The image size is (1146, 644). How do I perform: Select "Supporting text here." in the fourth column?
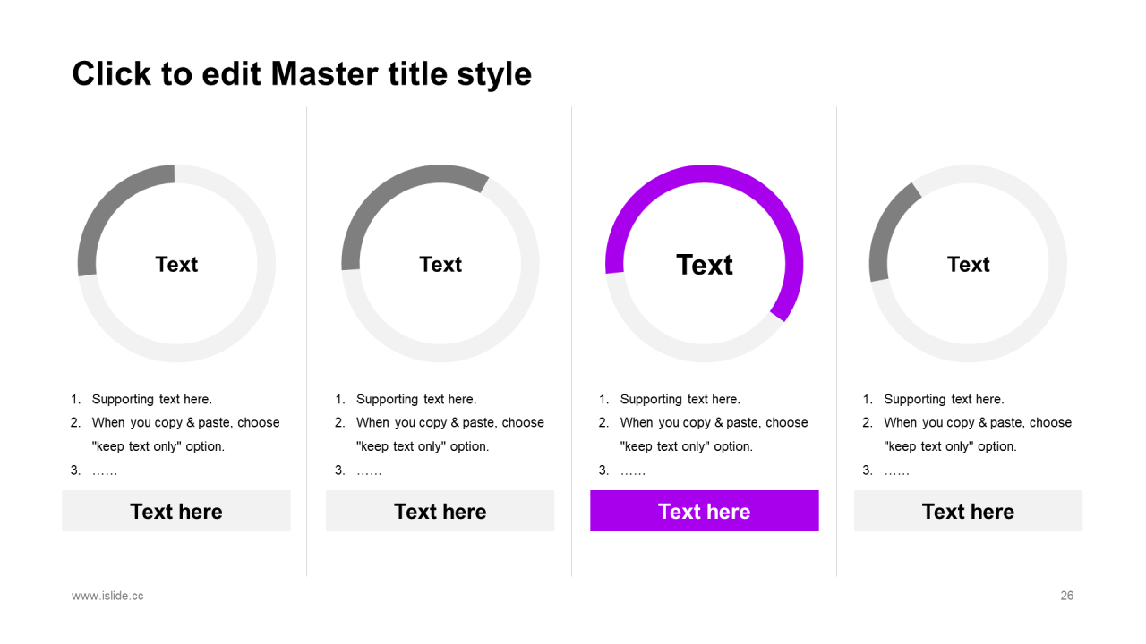pyautogui.click(x=944, y=399)
